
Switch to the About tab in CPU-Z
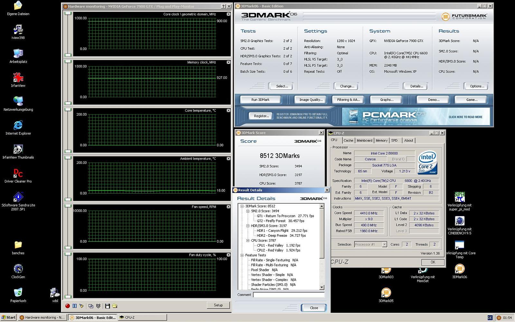click(408, 140)
